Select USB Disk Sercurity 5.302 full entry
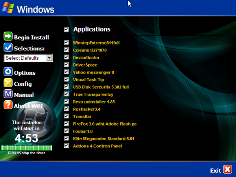Viewport: 236px width, 177px height. [101, 87]
